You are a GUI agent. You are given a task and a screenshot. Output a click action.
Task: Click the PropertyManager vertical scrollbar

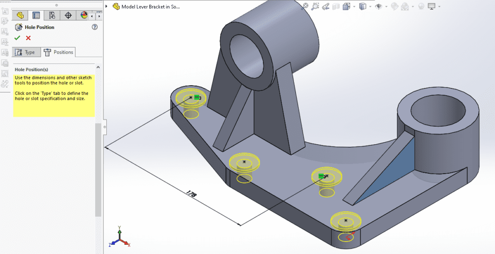click(x=98, y=170)
